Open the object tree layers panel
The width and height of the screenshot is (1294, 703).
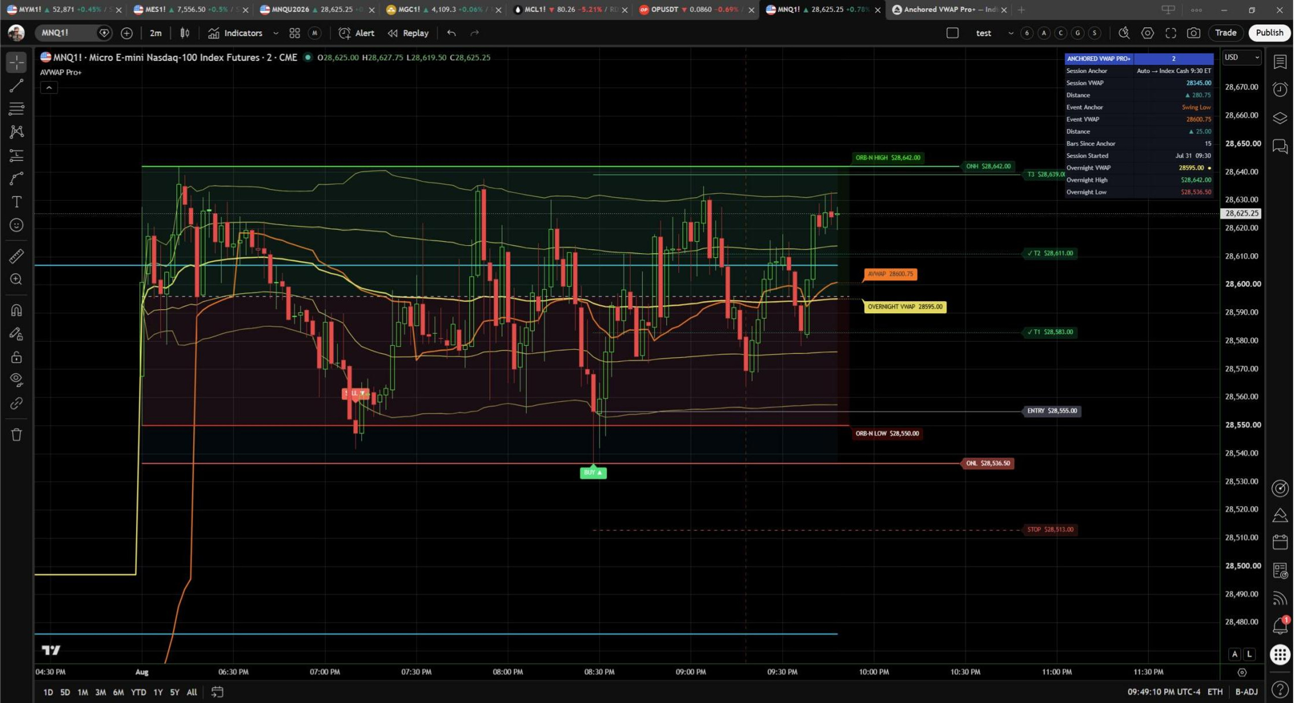[1280, 118]
